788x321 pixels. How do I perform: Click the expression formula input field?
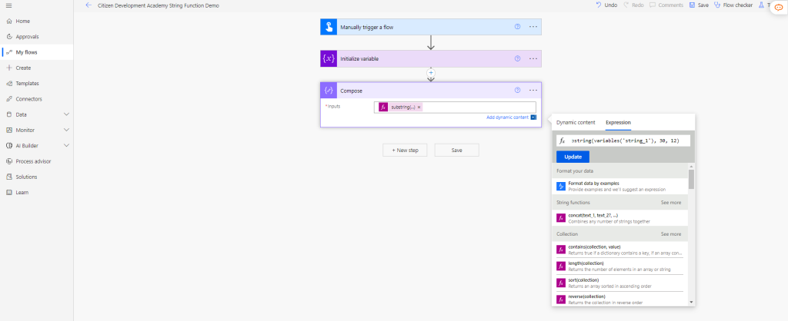coord(623,141)
